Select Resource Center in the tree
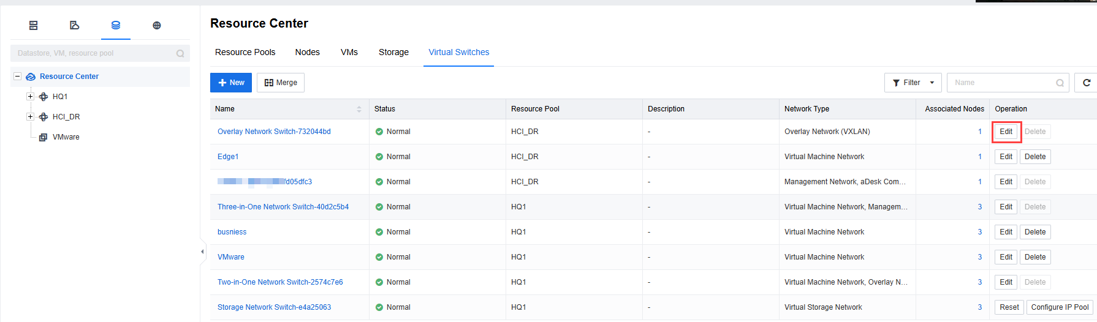1097x322 pixels. (69, 77)
